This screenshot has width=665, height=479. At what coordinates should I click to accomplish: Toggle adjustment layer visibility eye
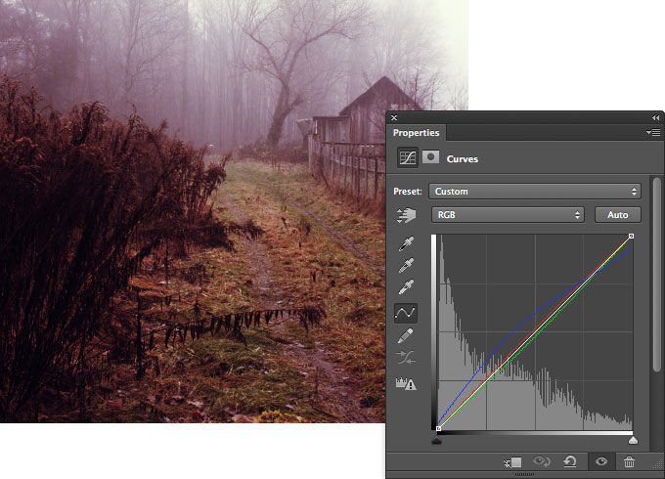(x=601, y=461)
